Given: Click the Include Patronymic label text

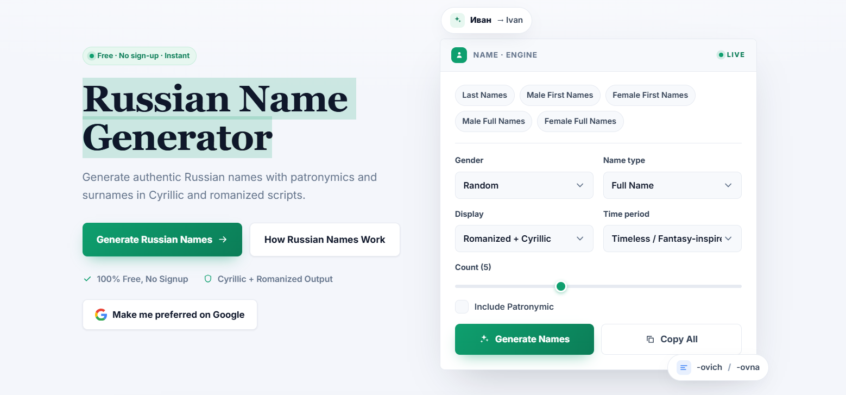Looking at the screenshot, I should coord(514,306).
